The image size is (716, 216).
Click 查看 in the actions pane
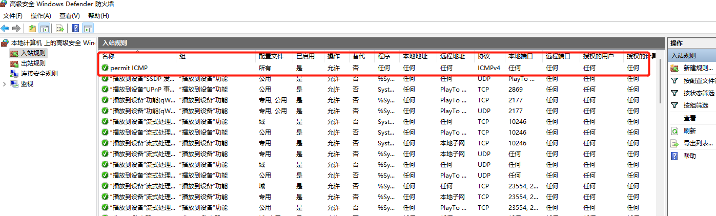pyautogui.click(x=690, y=118)
